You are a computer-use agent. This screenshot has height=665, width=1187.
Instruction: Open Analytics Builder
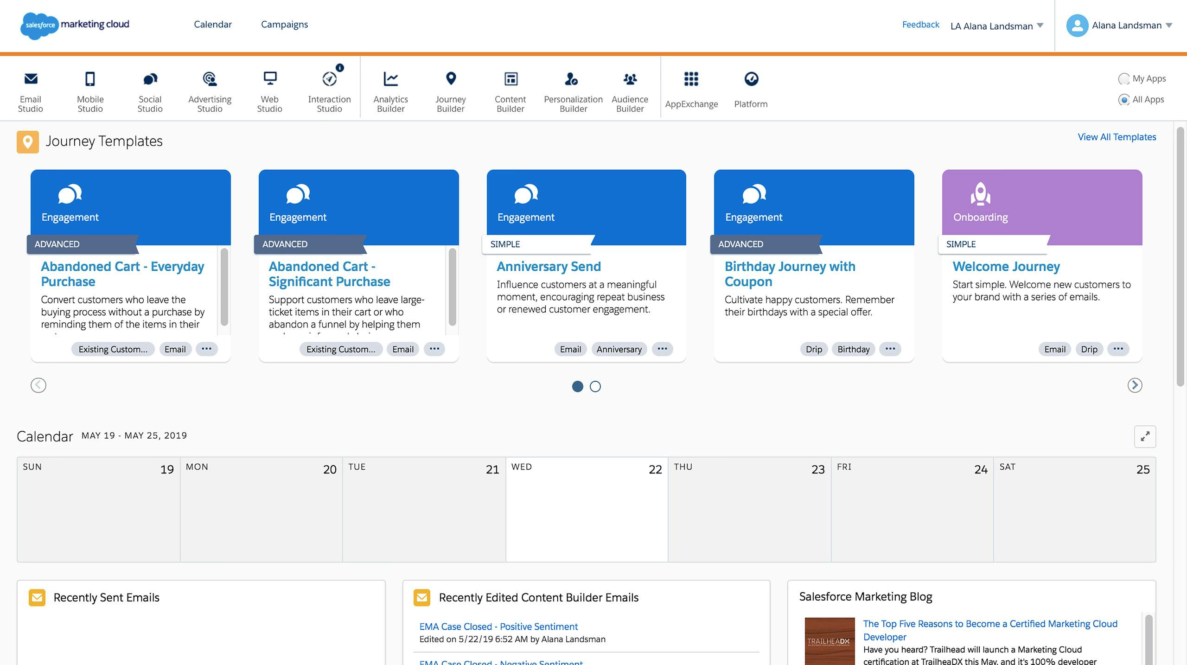click(x=390, y=88)
